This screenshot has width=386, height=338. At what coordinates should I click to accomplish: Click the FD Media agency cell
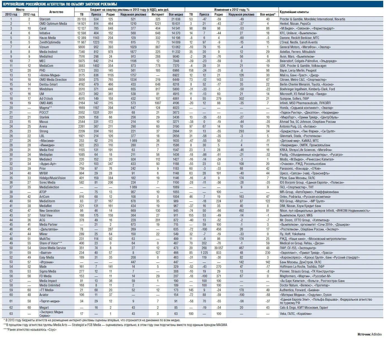45,276
